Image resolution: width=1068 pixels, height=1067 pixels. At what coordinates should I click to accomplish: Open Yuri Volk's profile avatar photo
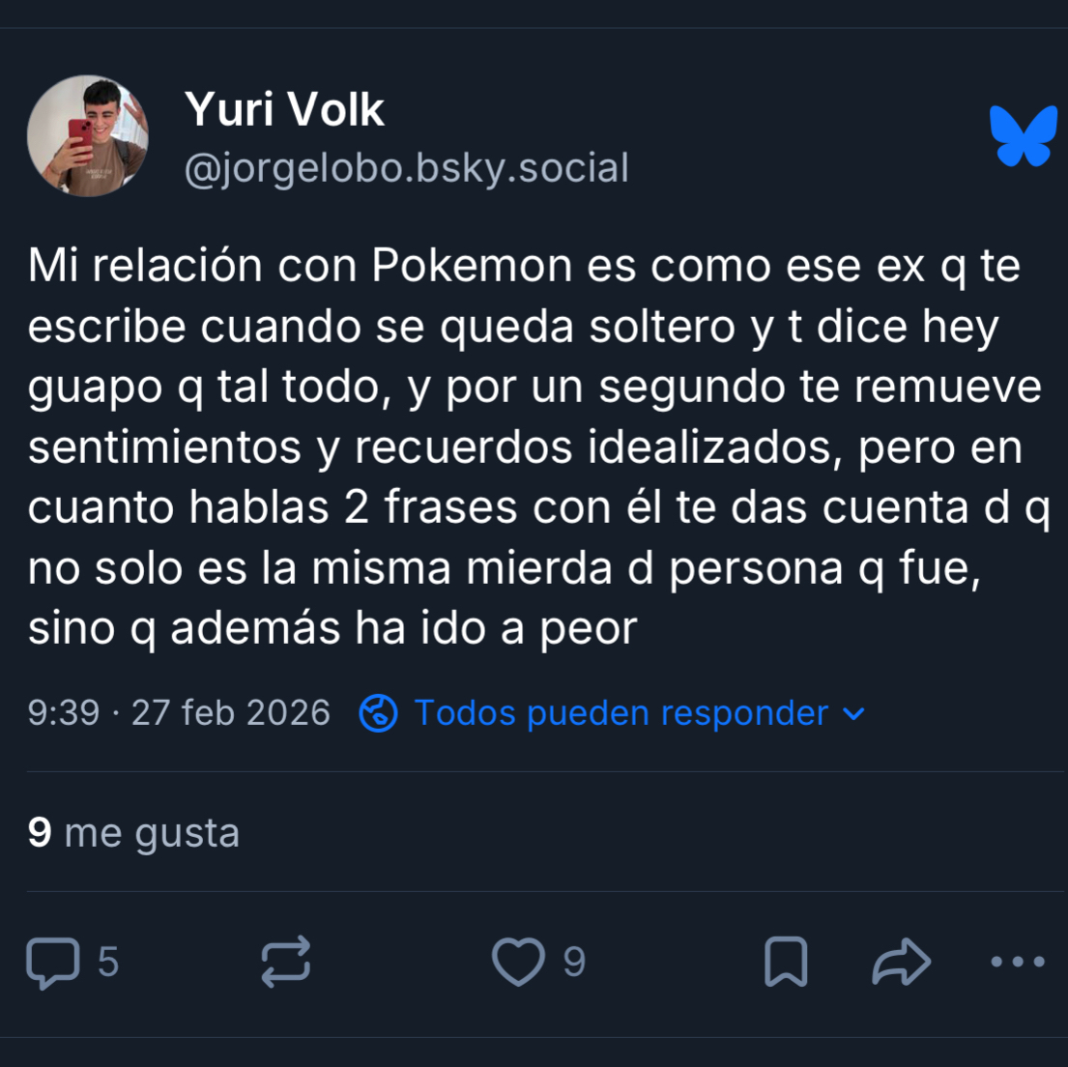[x=88, y=136]
